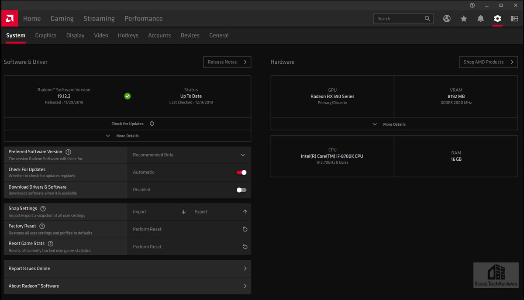Screen dimensions: 524x300
Task: Click the Hardware heading
Action: click(283, 62)
